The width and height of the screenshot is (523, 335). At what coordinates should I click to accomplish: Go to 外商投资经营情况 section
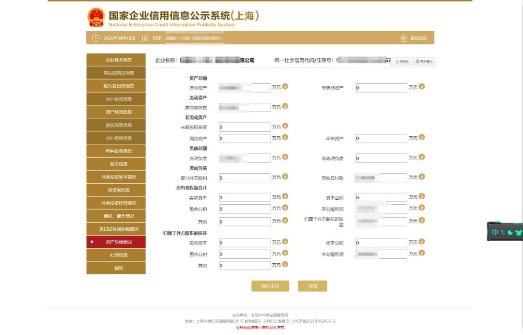(116, 203)
